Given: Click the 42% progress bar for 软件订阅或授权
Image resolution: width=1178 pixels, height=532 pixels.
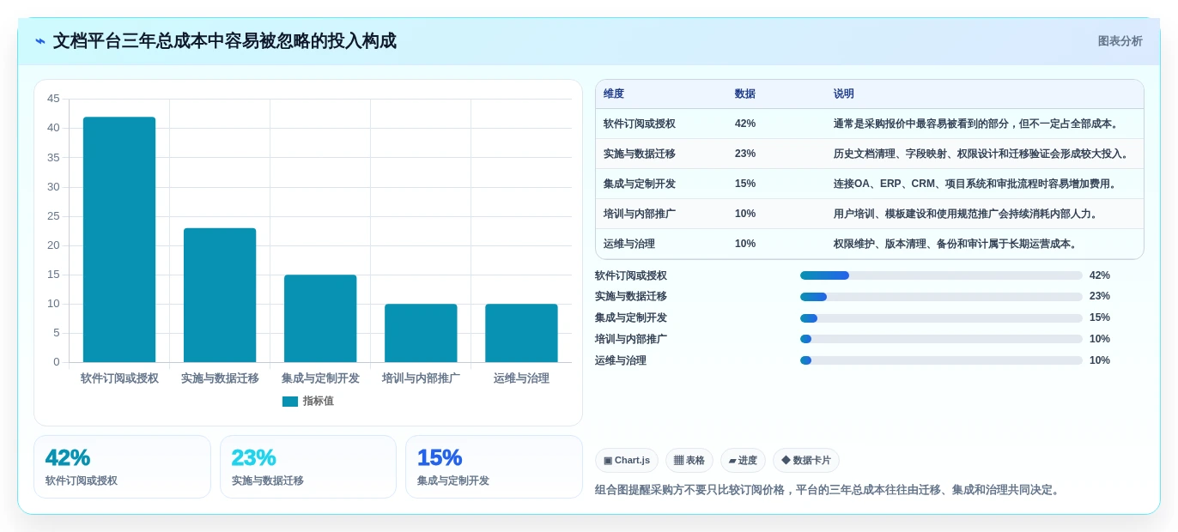Looking at the screenshot, I should click(x=941, y=275).
